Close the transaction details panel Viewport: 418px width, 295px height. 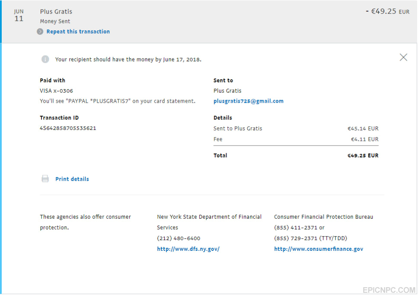click(x=403, y=57)
